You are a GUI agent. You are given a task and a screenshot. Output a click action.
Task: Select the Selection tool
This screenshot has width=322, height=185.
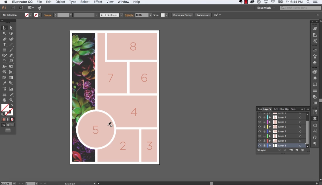(4, 28)
